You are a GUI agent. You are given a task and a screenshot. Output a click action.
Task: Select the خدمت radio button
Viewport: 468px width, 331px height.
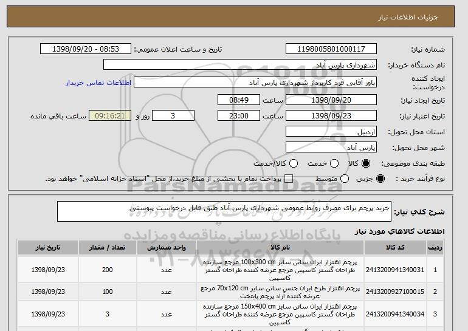(334, 163)
